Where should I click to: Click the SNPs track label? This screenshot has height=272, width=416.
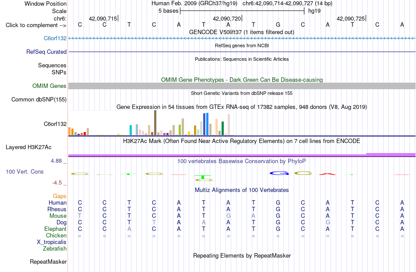[x=59, y=72]
